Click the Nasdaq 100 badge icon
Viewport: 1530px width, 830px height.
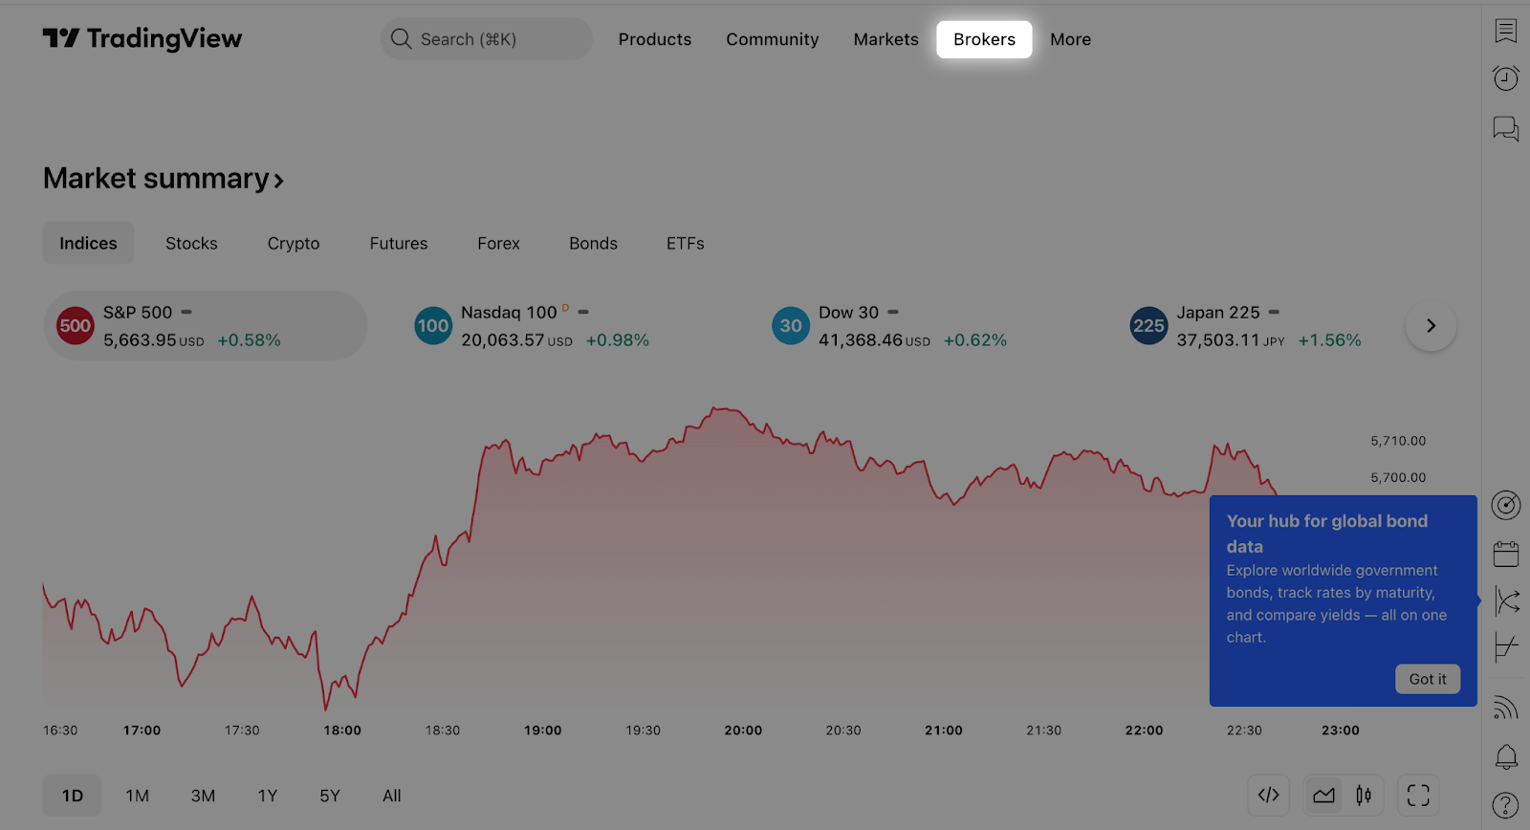click(433, 325)
